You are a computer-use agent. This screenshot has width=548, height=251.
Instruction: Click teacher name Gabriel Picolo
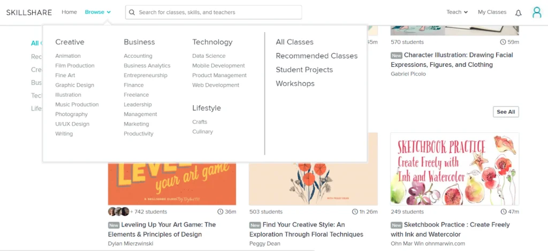pos(408,74)
